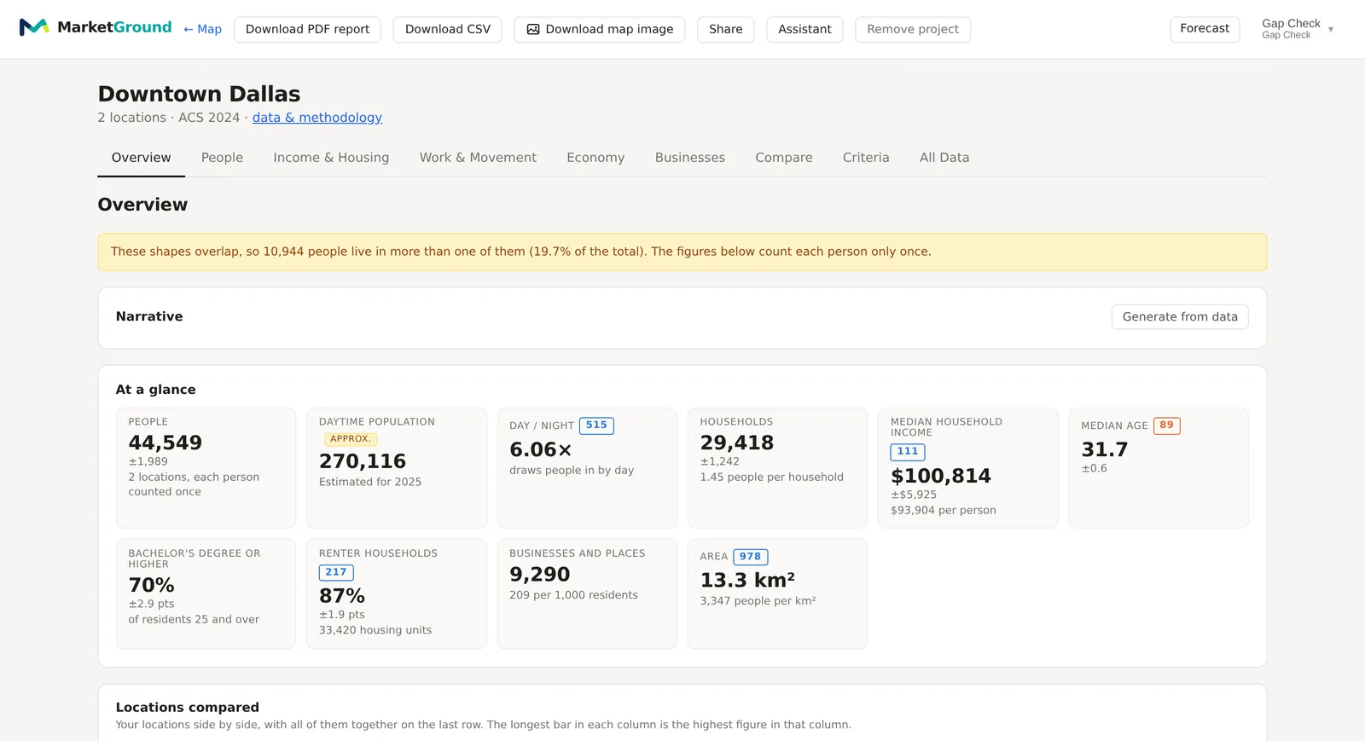Click the 111 badge under Median Household Income
This screenshot has height=741, width=1365.
pyautogui.click(x=908, y=452)
